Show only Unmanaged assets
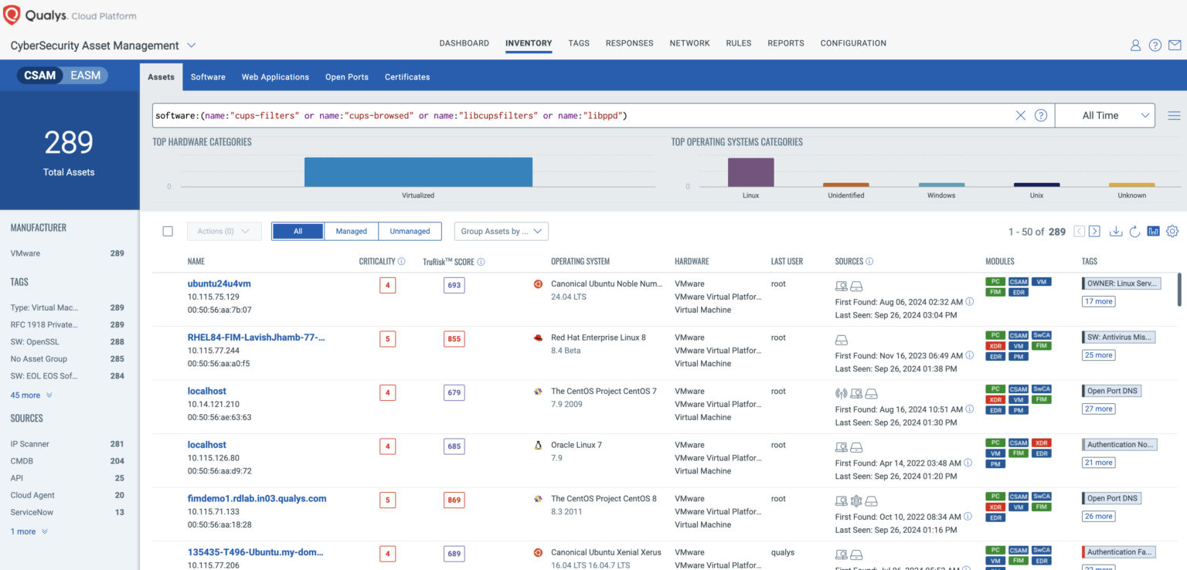This screenshot has width=1187, height=570. pyautogui.click(x=410, y=231)
